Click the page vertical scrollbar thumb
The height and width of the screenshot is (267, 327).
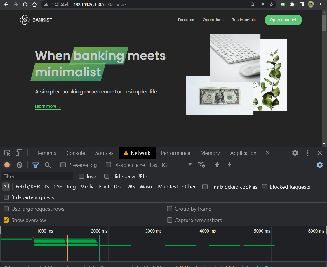(x=324, y=23)
